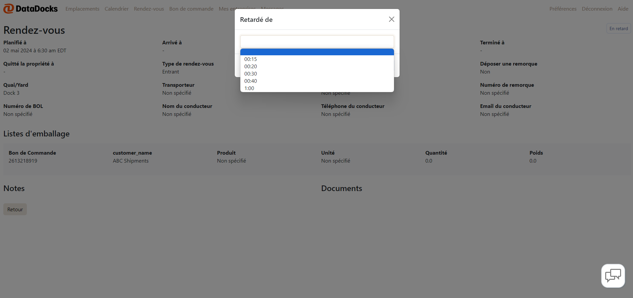
Task: Choose 00:30 from the delay list
Action: (x=317, y=74)
